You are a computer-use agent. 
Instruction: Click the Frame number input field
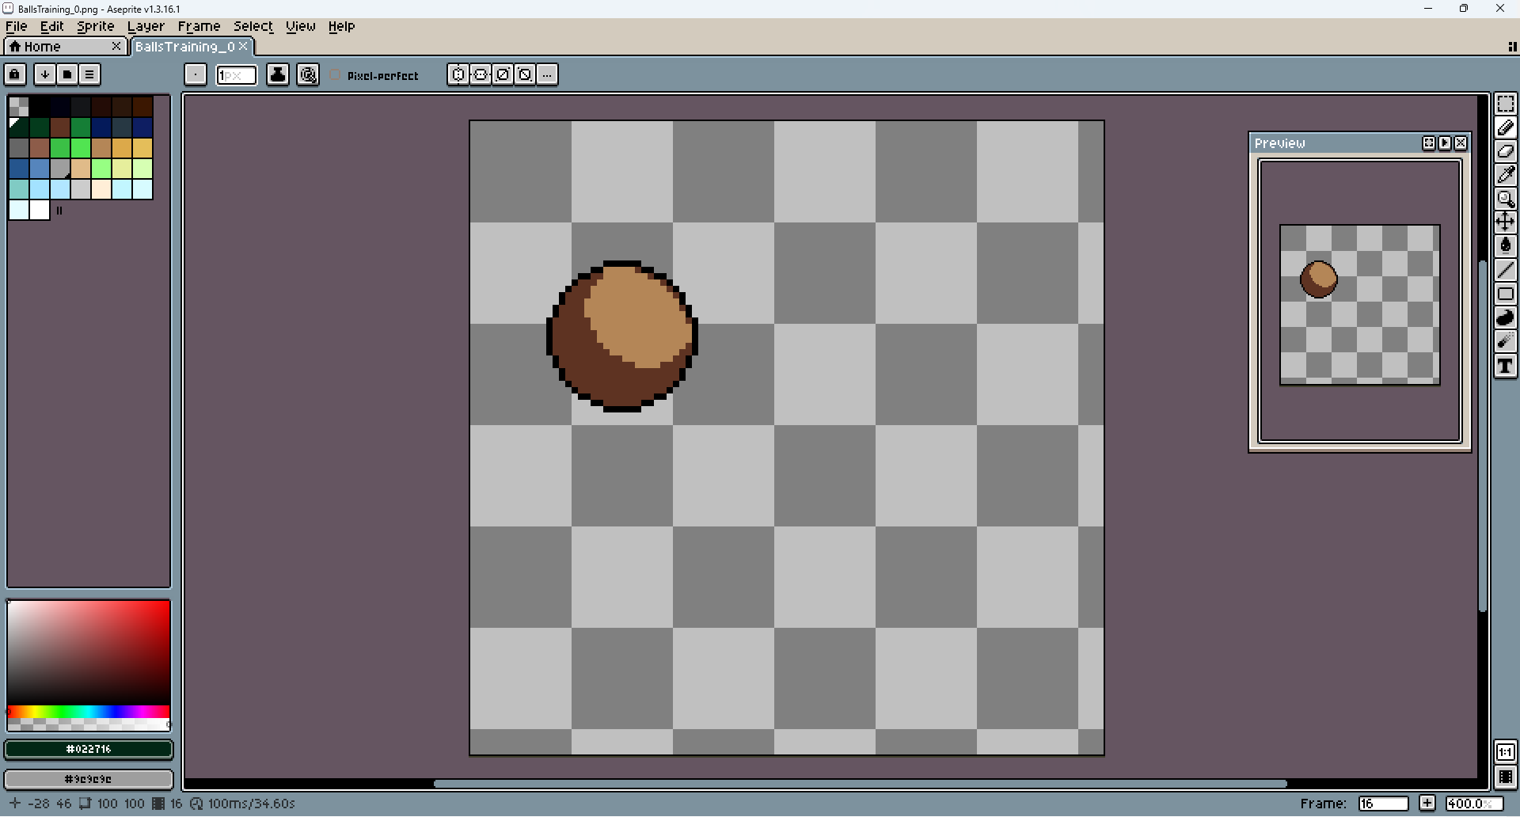1382,804
